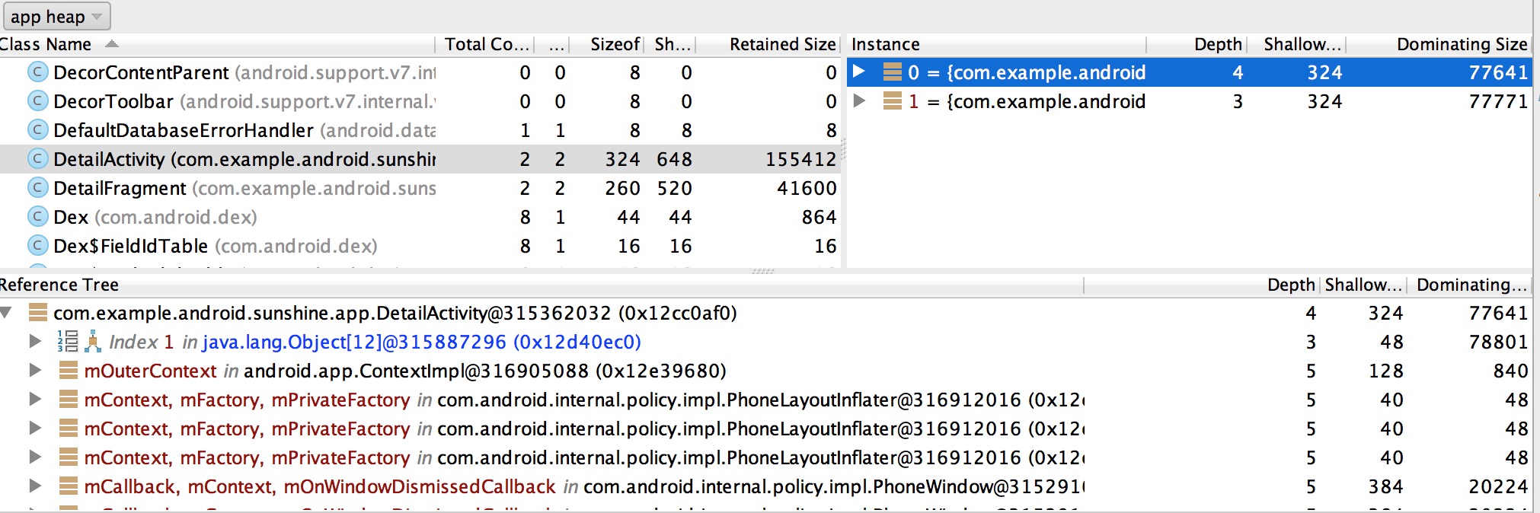This screenshot has width=1540, height=513.
Task: Click dominating size 20224 value
Action: pyautogui.click(x=1498, y=486)
